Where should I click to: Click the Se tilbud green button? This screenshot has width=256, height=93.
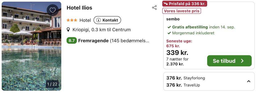pyautogui.click(x=229, y=61)
